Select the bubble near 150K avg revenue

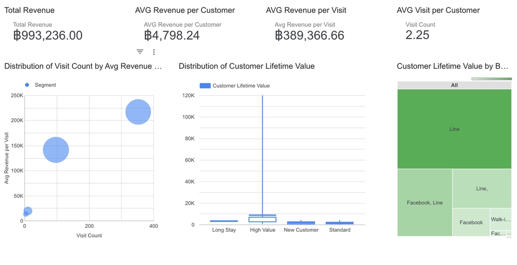coord(56,150)
